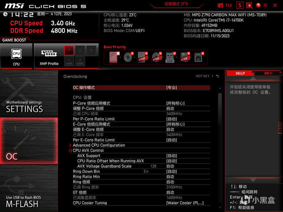This screenshot has width=283, height=212.
Task: Open the CPU Cooler Tuning option
Action: [x=141, y=203]
